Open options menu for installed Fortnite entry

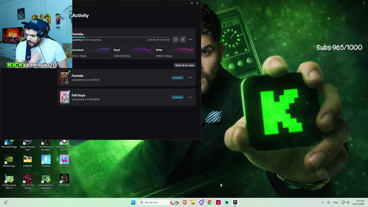pos(190,78)
